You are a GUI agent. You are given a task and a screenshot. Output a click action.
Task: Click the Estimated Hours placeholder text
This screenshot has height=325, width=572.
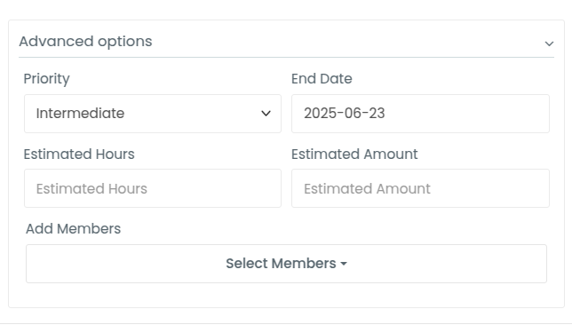[x=91, y=189]
